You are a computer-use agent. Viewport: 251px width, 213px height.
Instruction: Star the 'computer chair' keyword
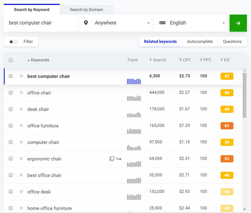[x=21, y=142]
